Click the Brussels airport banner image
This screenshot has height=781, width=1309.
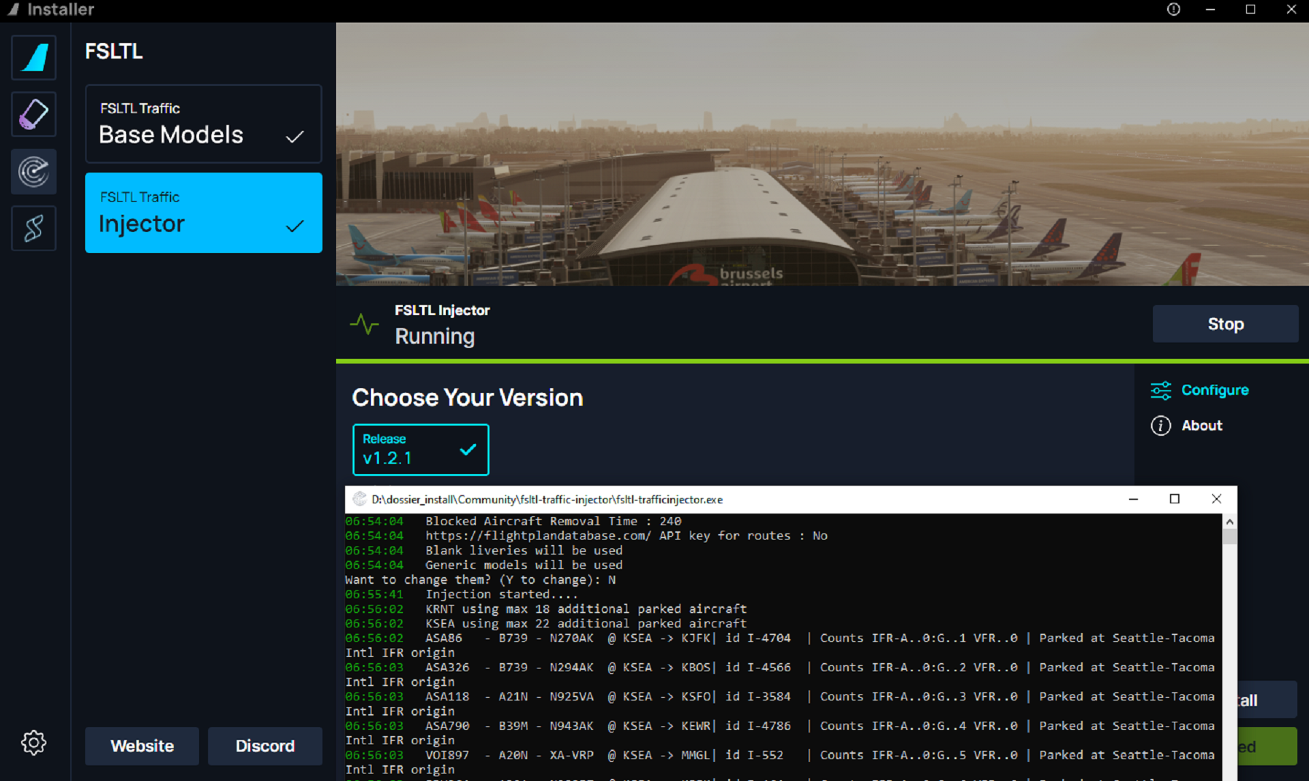click(x=822, y=154)
